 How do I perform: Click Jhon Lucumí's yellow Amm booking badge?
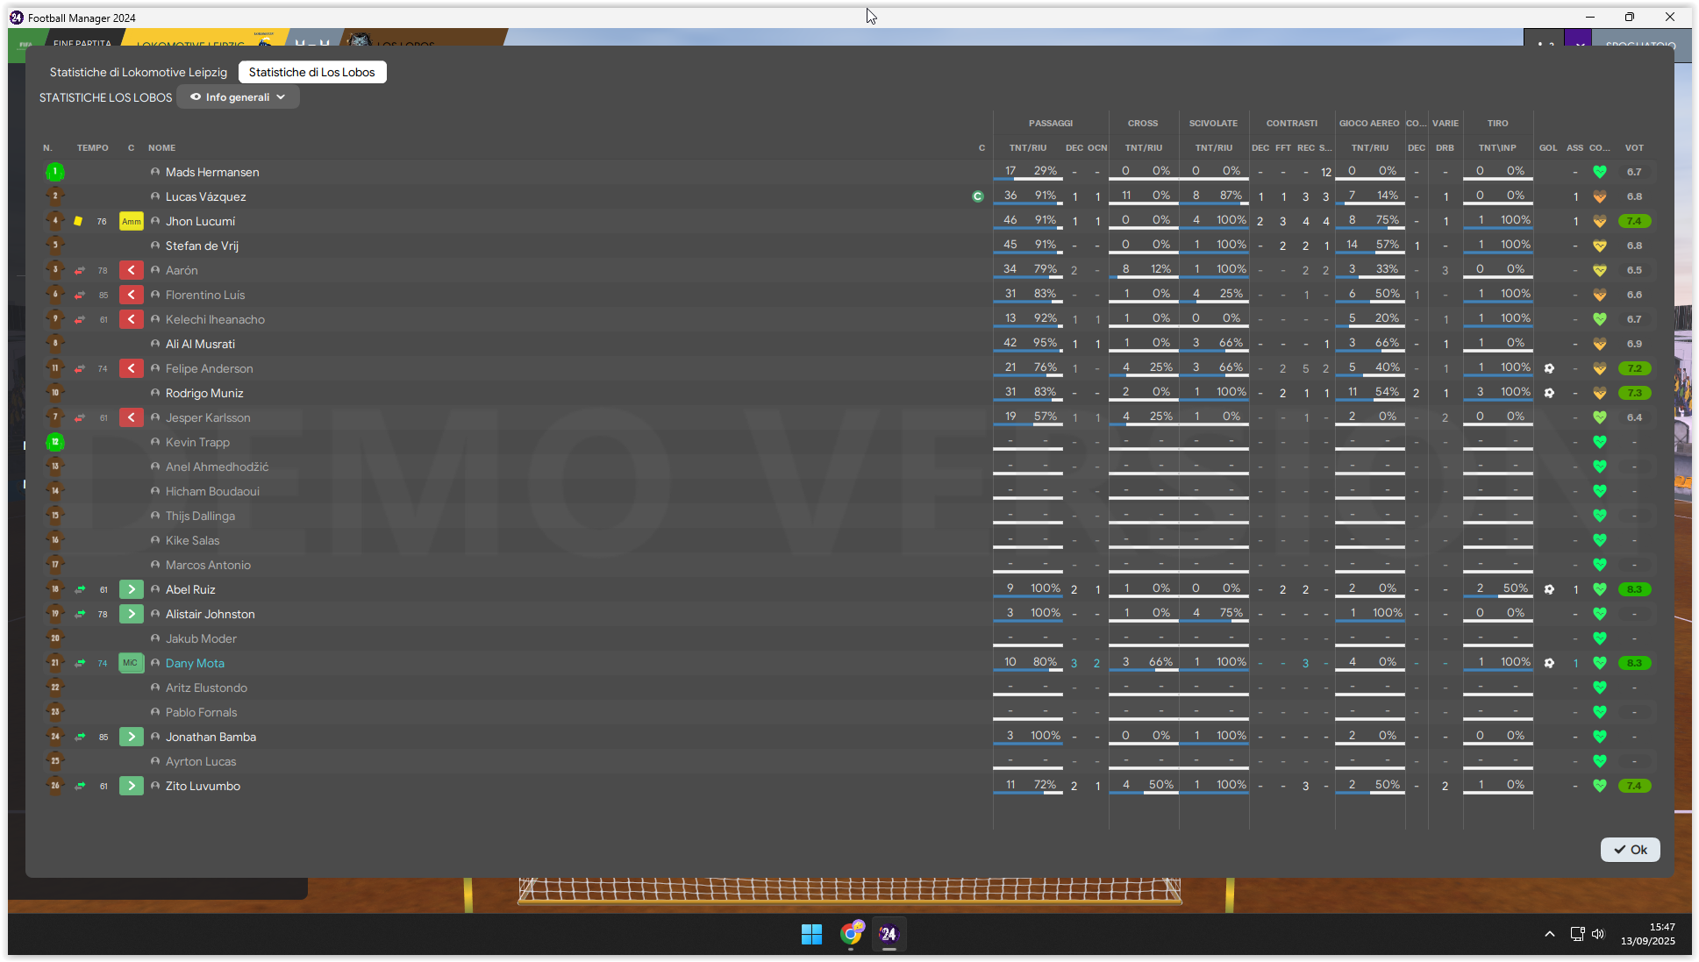click(131, 221)
